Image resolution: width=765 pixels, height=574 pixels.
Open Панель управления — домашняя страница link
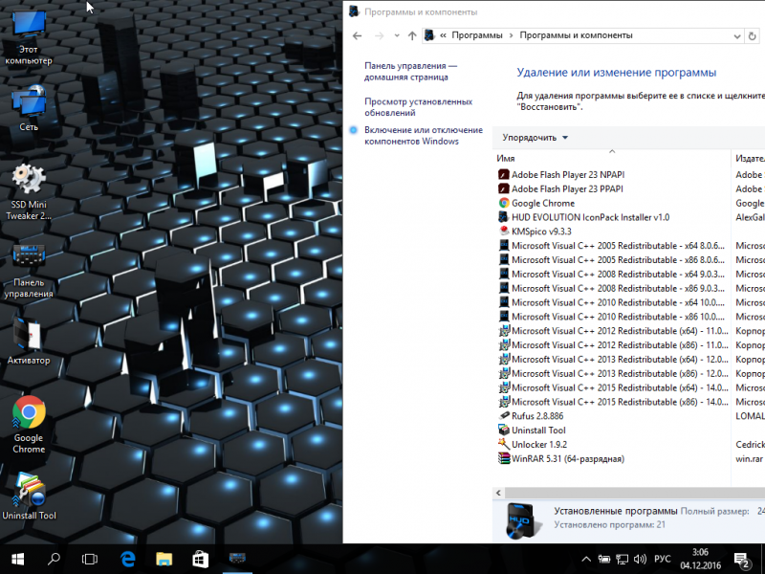tap(410, 71)
